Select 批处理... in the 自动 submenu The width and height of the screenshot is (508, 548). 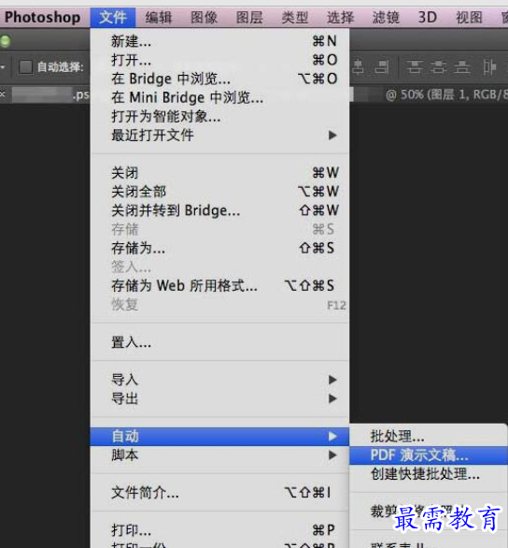[x=429, y=437]
